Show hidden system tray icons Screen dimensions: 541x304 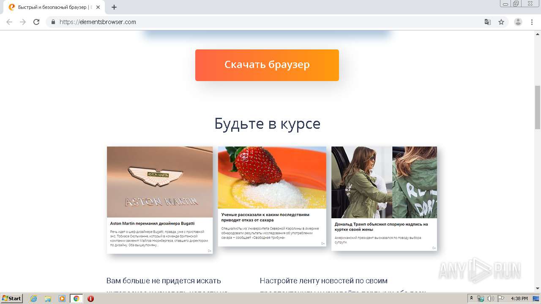(471, 299)
